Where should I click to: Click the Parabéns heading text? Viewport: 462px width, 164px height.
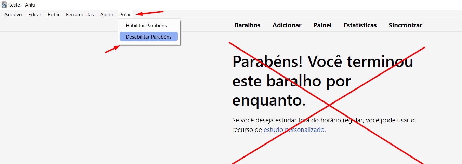coord(322,81)
